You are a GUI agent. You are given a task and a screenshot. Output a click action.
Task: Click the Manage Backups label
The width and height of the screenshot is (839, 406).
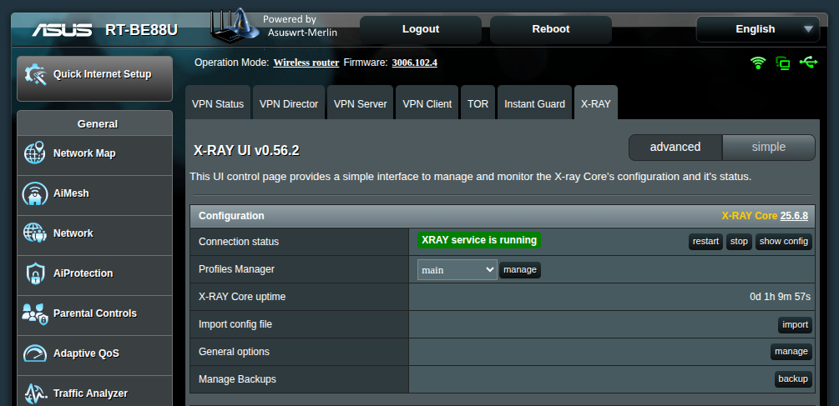237,379
